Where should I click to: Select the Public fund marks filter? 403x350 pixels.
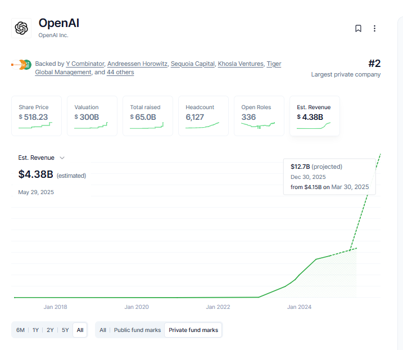point(138,330)
